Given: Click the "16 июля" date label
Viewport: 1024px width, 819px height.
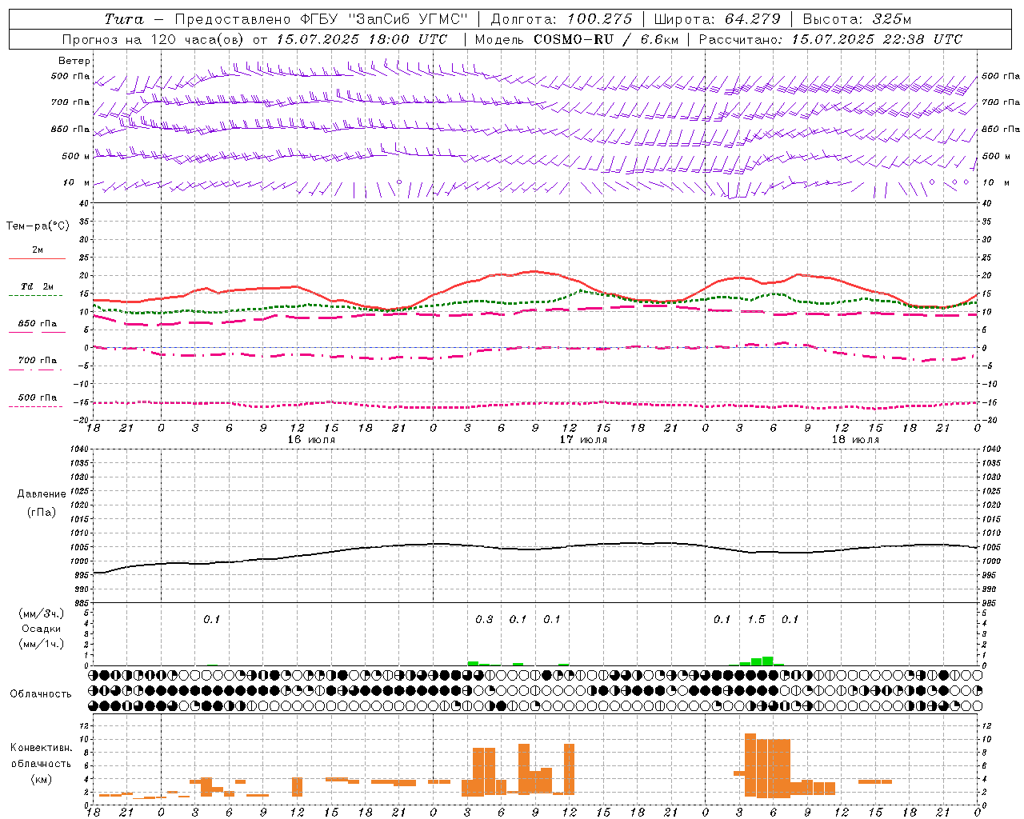Looking at the screenshot, I should point(311,440).
